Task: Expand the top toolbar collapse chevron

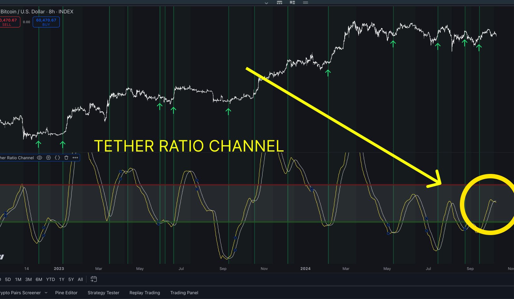Action: pos(266,3)
